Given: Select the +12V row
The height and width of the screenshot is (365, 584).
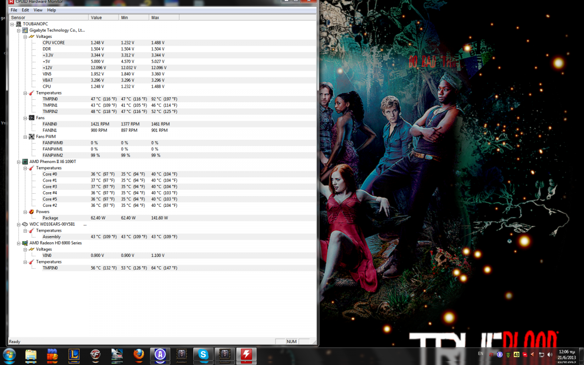Looking at the screenshot, I should tap(163, 68).
